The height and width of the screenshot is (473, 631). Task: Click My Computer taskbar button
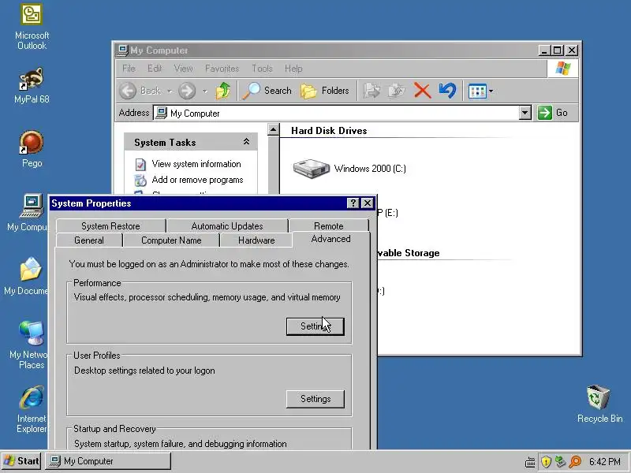[108, 461]
